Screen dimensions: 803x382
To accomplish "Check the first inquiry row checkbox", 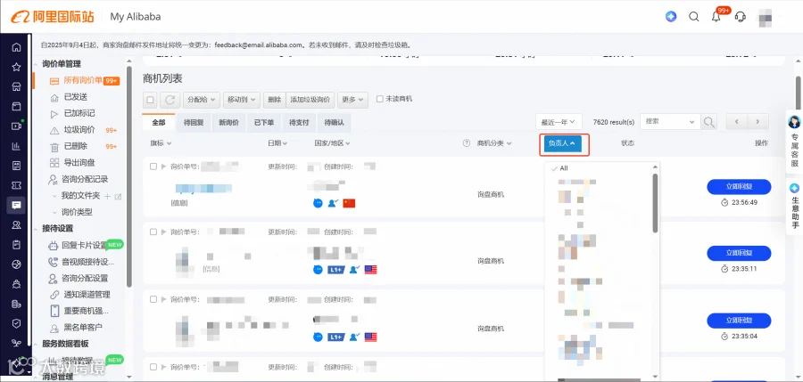I will point(153,167).
